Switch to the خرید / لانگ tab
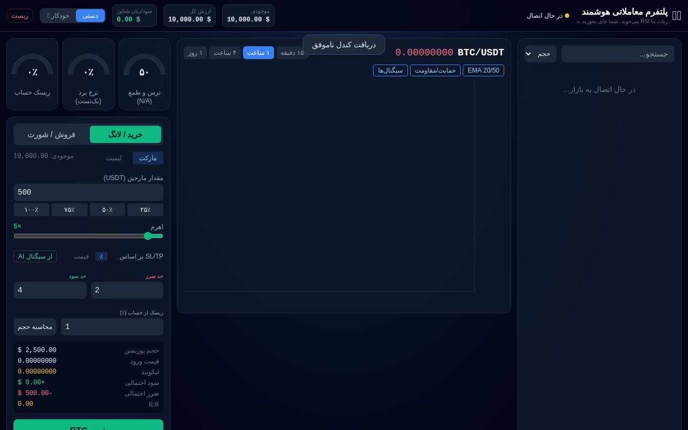This screenshot has width=688, height=430. (125, 134)
